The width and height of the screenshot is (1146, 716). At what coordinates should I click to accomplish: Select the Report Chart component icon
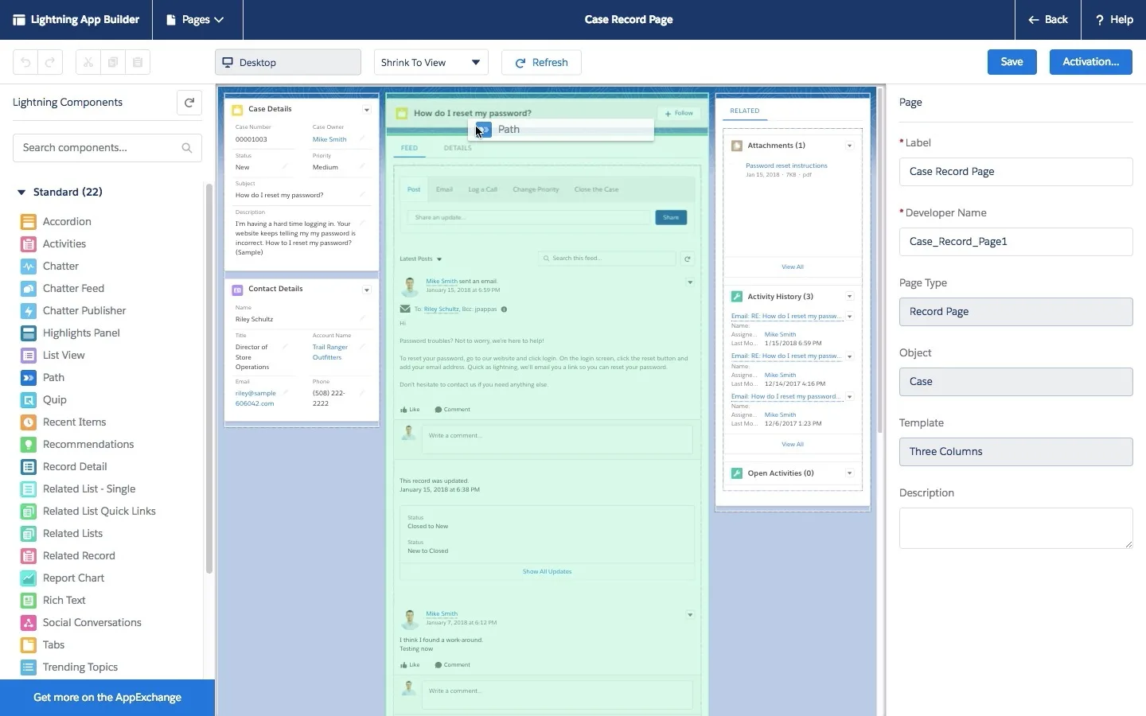pyautogui.click(x=28, y=578)
